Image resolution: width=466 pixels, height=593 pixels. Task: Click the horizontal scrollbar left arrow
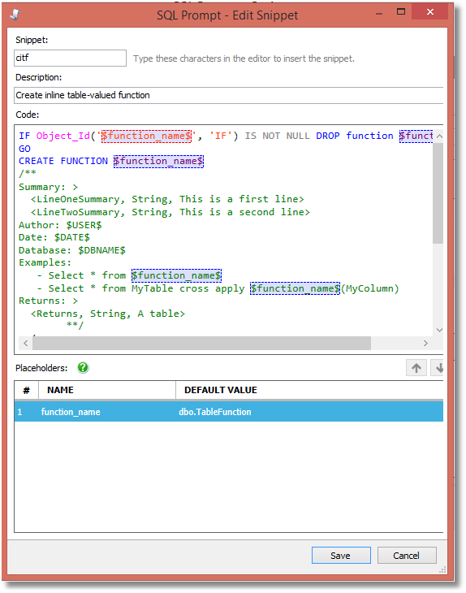click(x=26, y=343)
